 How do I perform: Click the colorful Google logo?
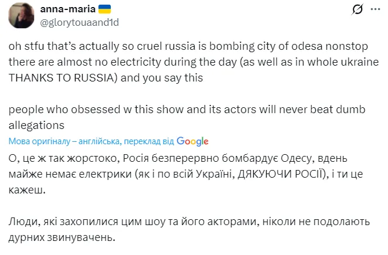point(192,141)
